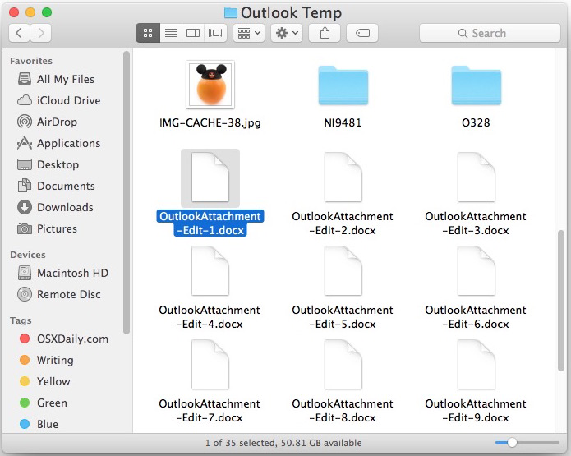Select OutlookAttachment-Edit-4.docx file
The height and width of the screenshot is (456, 571).
tap(210, 271)
